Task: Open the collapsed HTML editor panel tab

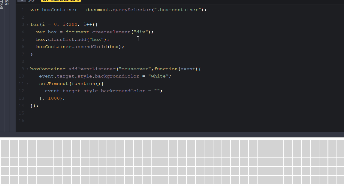Action: [1, 5]
